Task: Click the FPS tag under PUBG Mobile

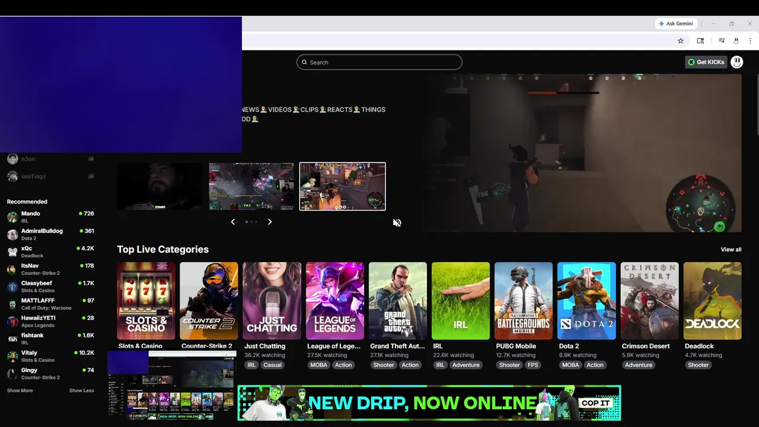Action: [533, 365]
